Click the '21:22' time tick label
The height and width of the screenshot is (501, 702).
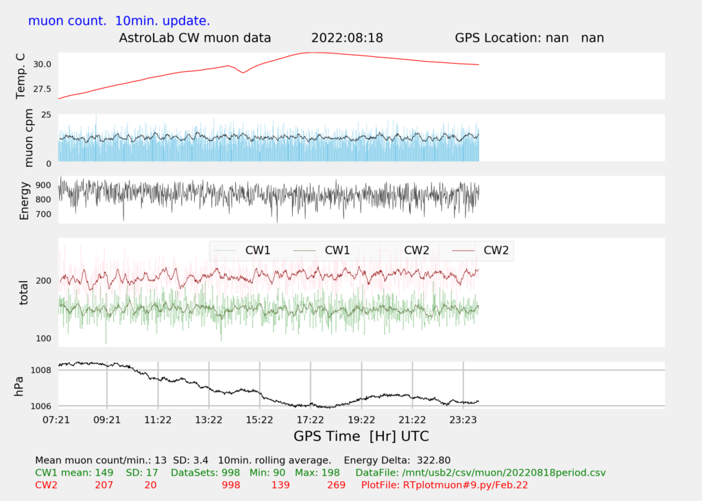(412, 420)
